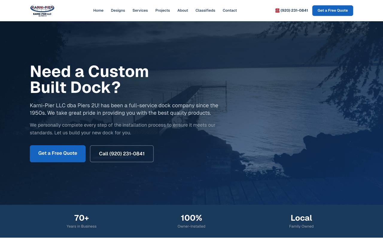Click the "Family Owned" label
Viewport: 383px width, 239px height.
tap(301, 226)
